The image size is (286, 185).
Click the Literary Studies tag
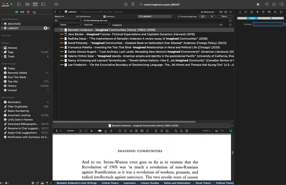tap(150, 183)
